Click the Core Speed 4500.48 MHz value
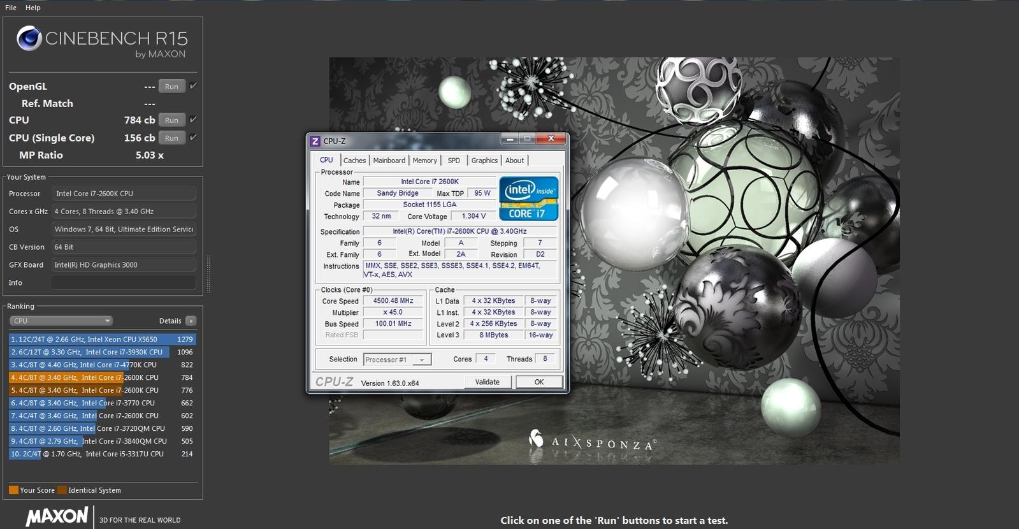Screen dimensions: 1019x529 393,301
